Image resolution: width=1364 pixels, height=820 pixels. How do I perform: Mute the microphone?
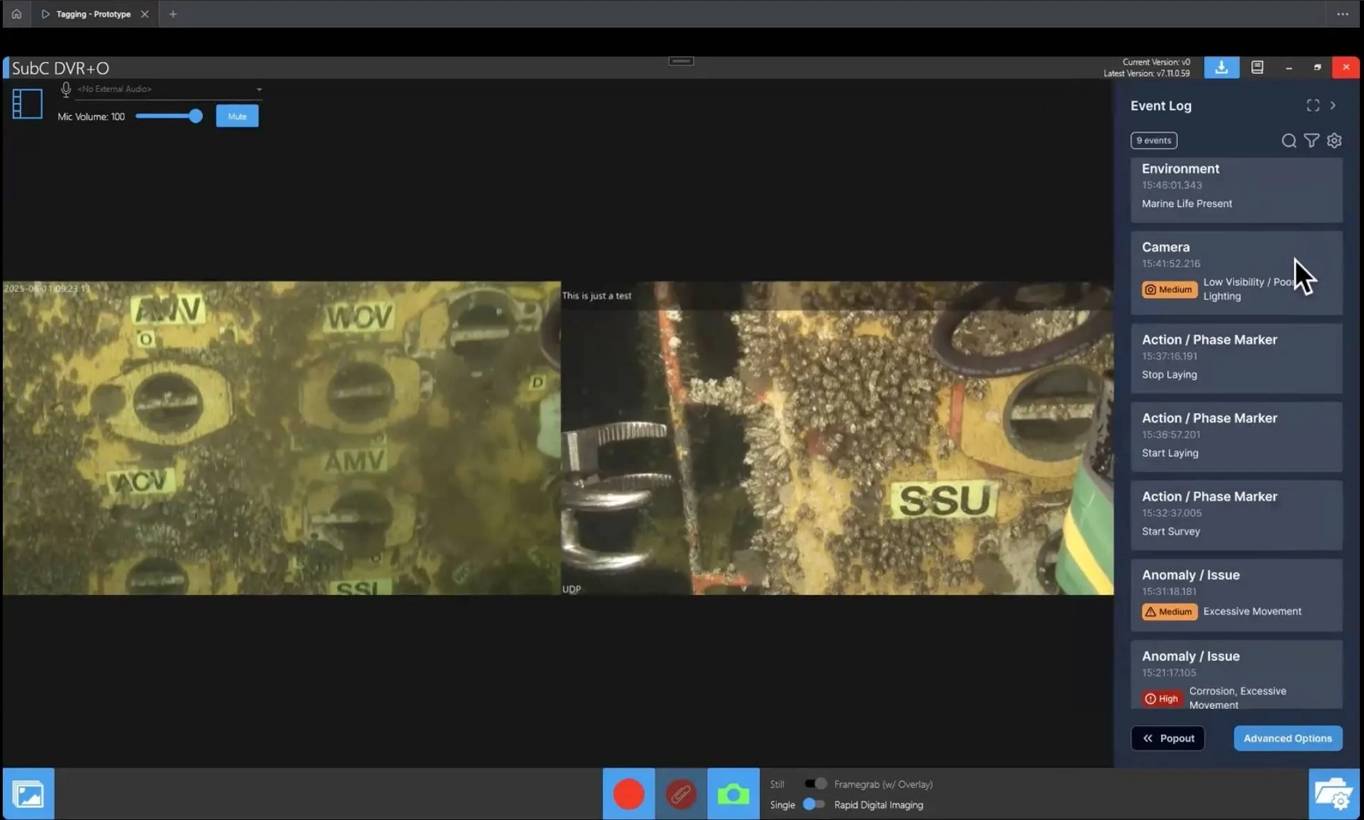(237, 116)
